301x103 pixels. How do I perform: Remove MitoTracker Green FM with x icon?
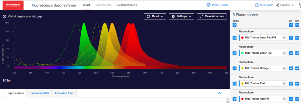[284, 53]
